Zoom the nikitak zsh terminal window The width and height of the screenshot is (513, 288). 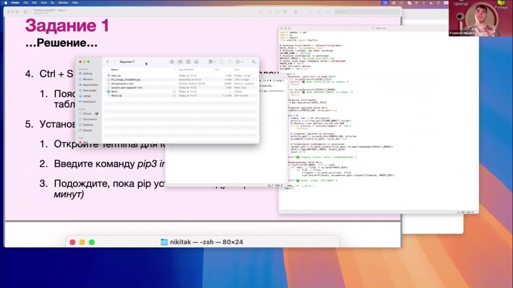click(92, 242)
